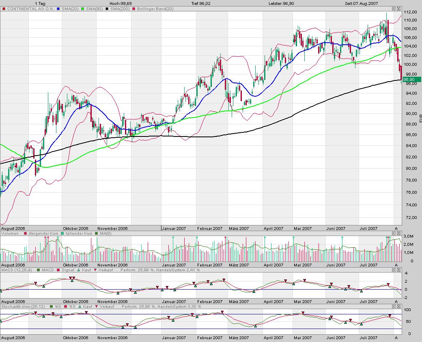Click the main chart panel settings icon

394,9
